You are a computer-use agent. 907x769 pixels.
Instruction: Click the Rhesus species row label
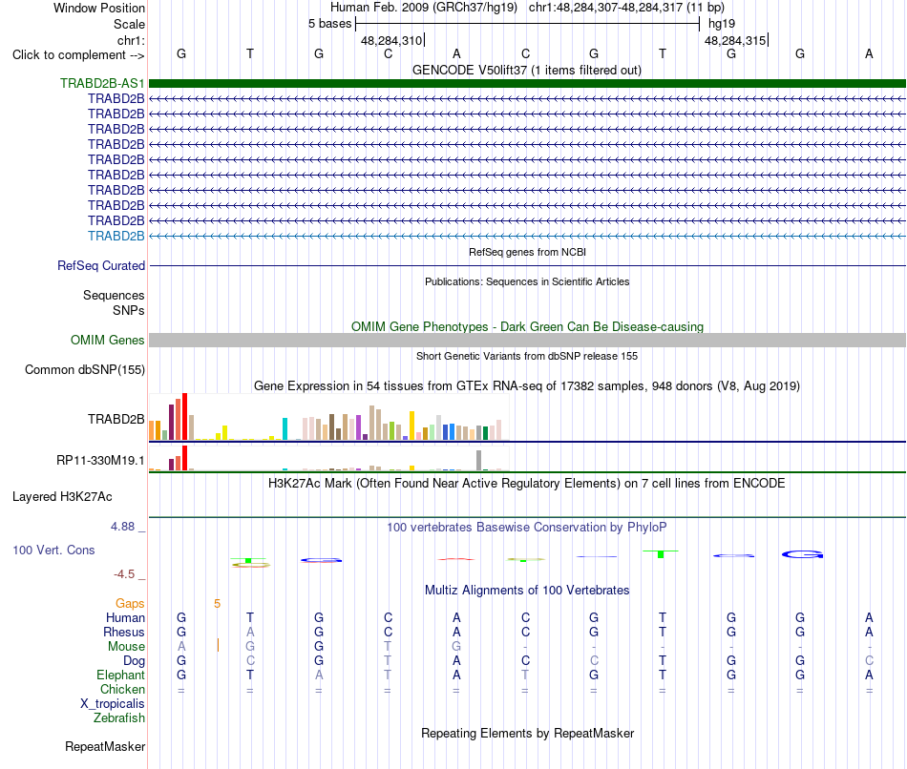pyautogui.click(x=124, y=632)
